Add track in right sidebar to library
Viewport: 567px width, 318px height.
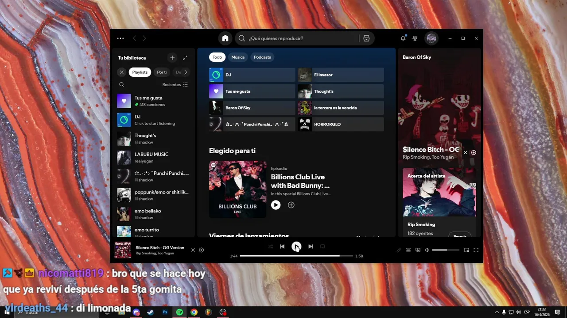click(x=474, y=152)
